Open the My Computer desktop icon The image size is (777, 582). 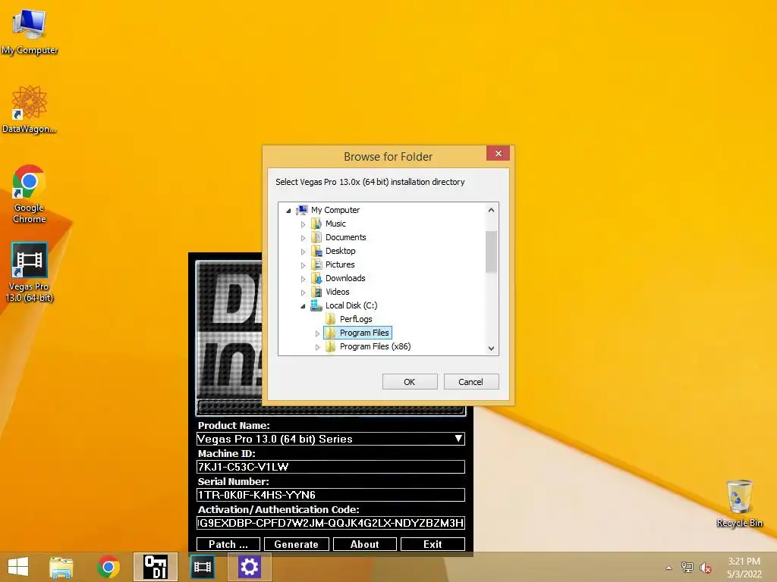30,30
